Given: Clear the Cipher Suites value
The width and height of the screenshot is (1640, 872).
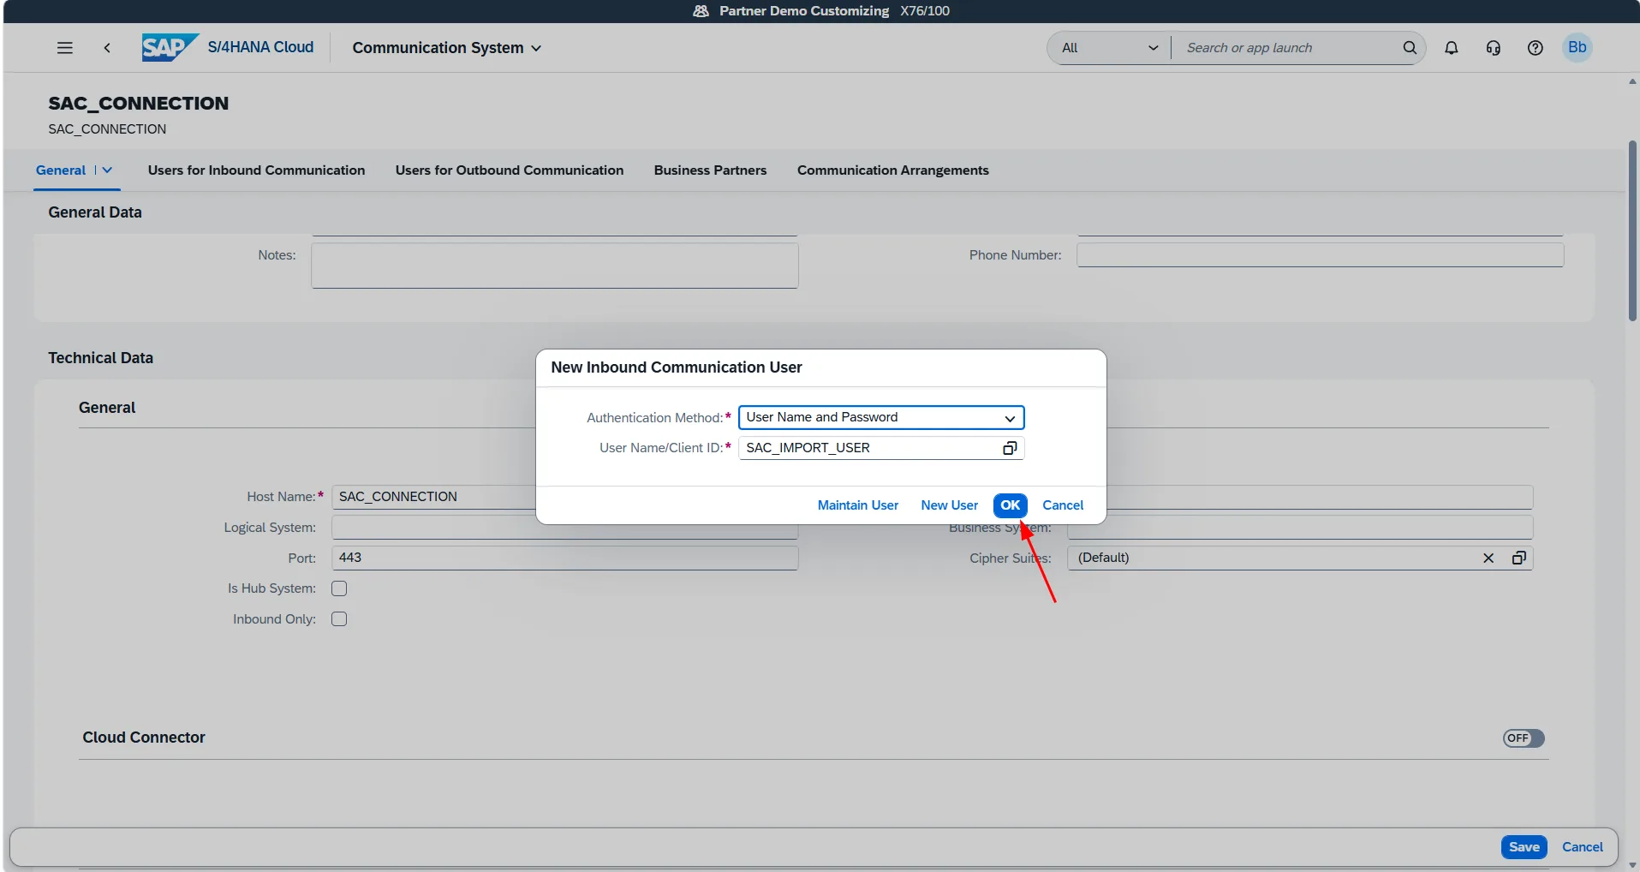Looking at the screenshot, I should point(1488,558).
